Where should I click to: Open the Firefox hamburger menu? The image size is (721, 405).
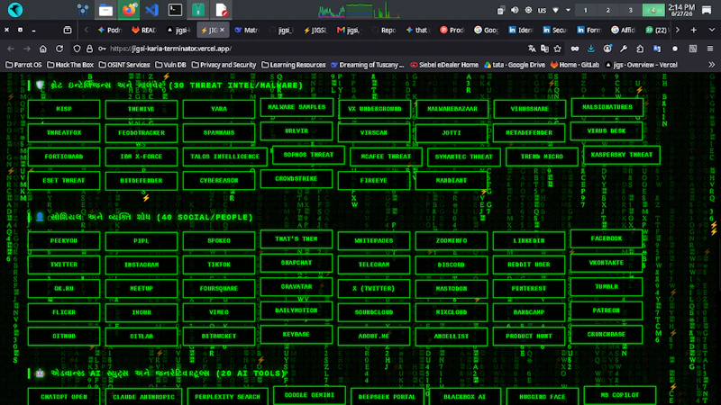(x=710, y=49)
